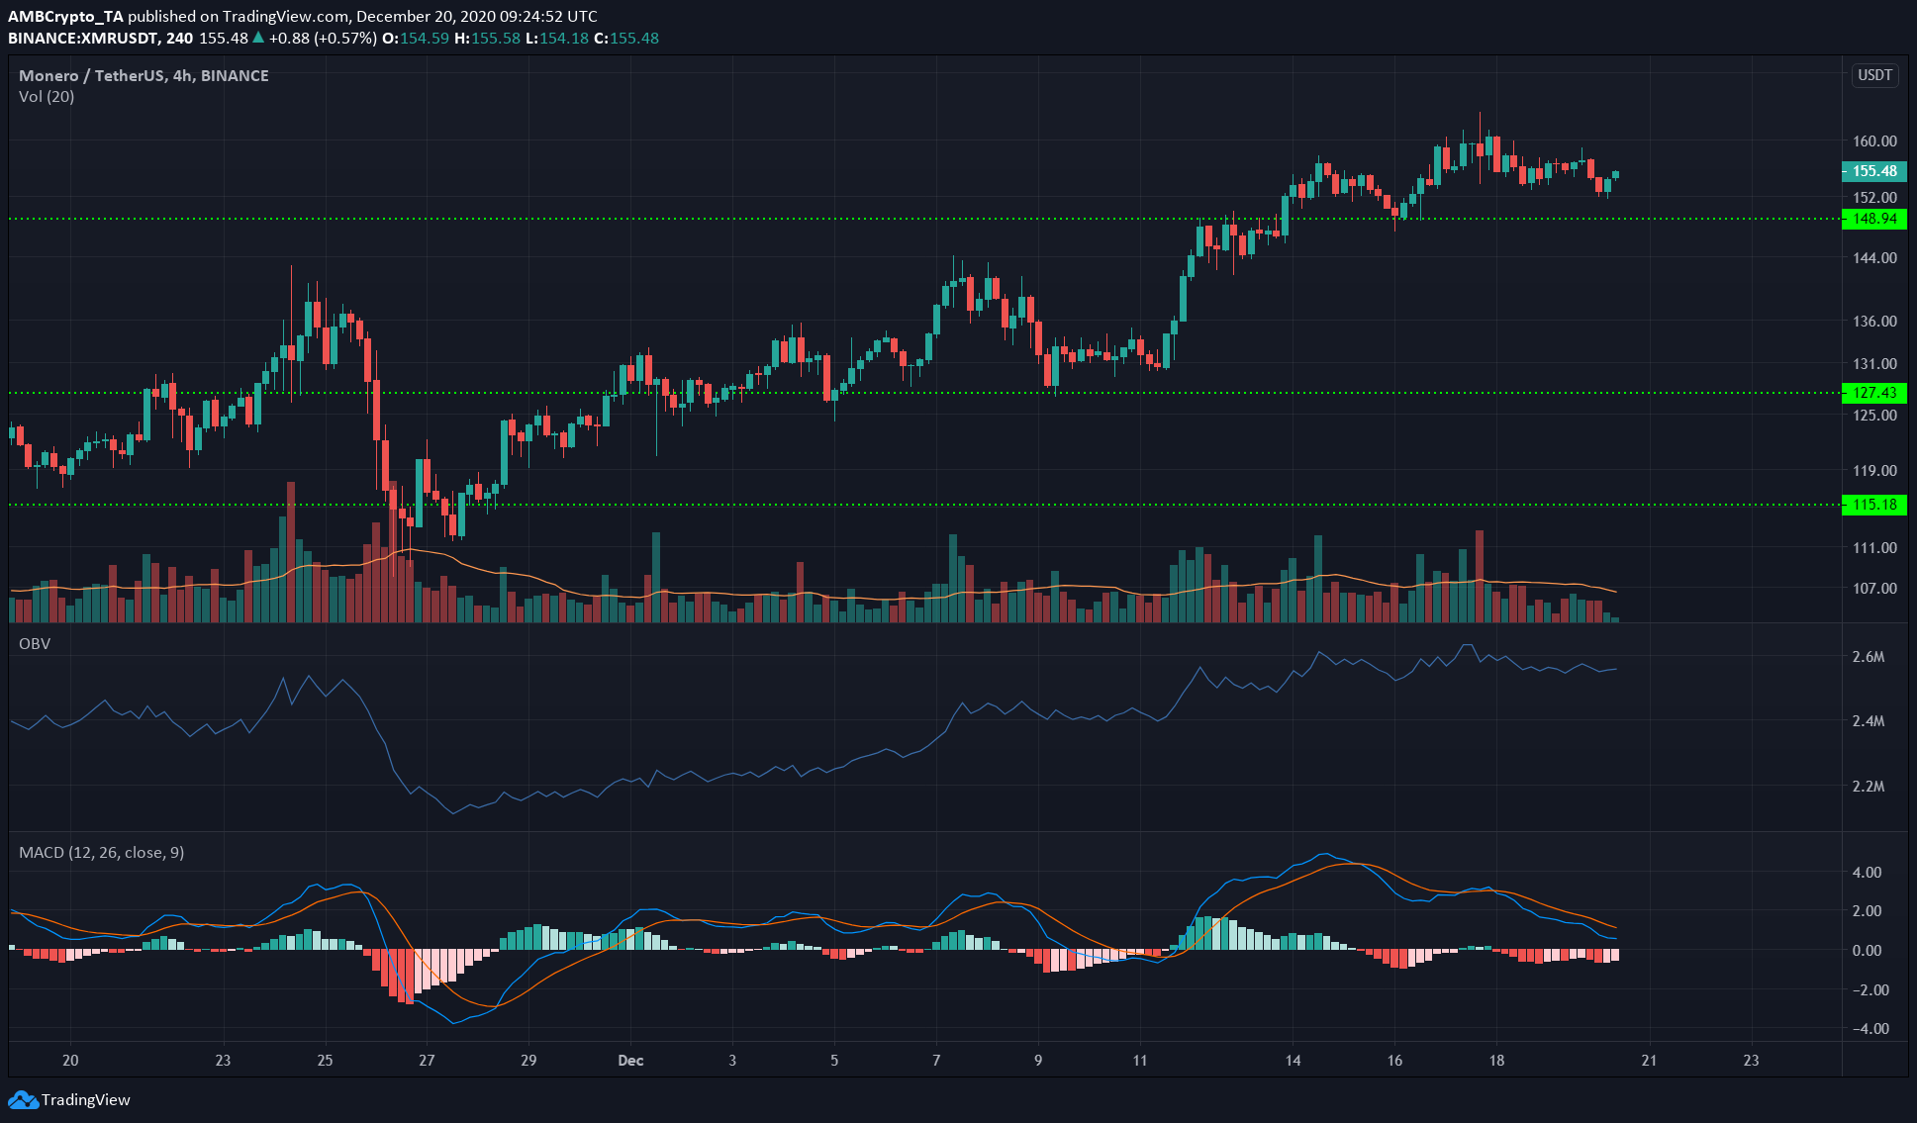Image resolution: width=1917 pixels, height=1123 pixels.
Task: Click the Dec date axis label
Action: click(x=630, y=1061)
